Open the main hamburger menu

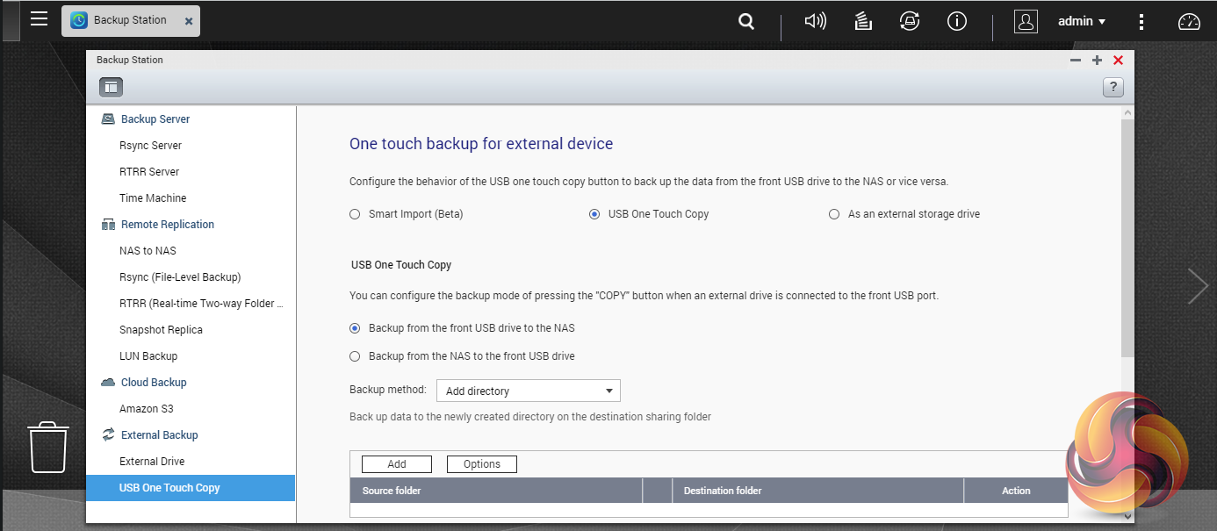pyautogui.click(x=39, y=18)
